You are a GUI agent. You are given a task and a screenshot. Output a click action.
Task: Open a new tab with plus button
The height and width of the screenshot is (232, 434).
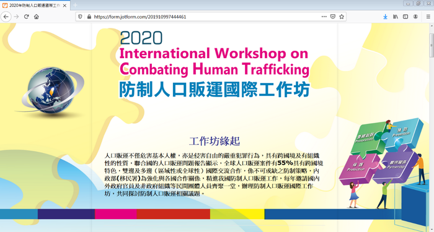click(x=75, y=5)
